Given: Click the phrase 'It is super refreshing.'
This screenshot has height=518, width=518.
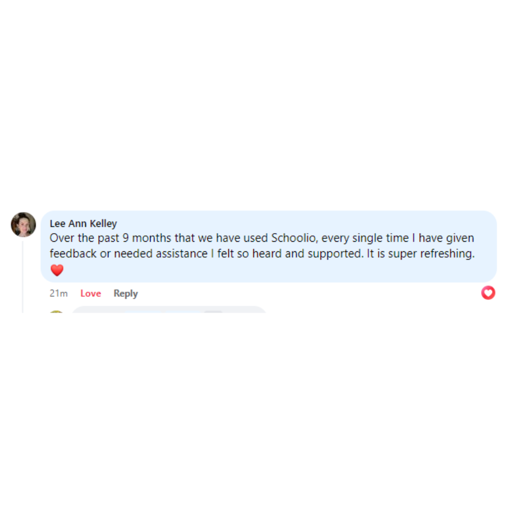Looking at the screenshot, I should click(421, 254).
